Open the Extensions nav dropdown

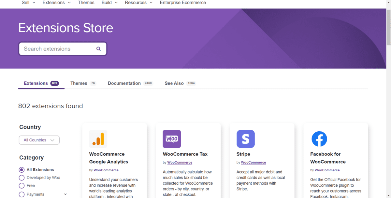[57, 3]
